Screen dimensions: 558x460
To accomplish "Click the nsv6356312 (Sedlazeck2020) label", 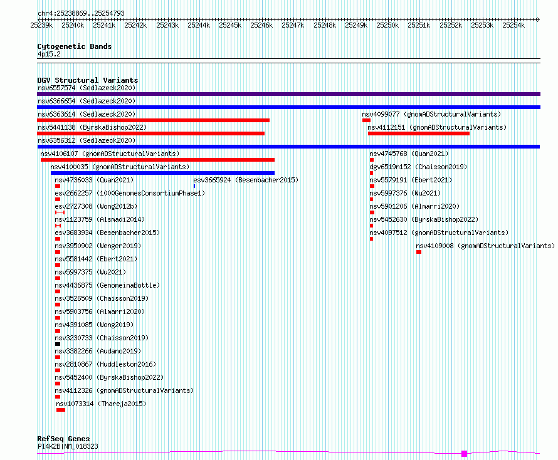I will pyautogui.click(x=87, y=140).
